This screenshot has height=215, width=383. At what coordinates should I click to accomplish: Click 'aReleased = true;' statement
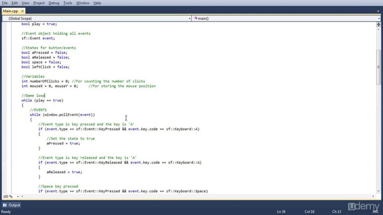64,172
